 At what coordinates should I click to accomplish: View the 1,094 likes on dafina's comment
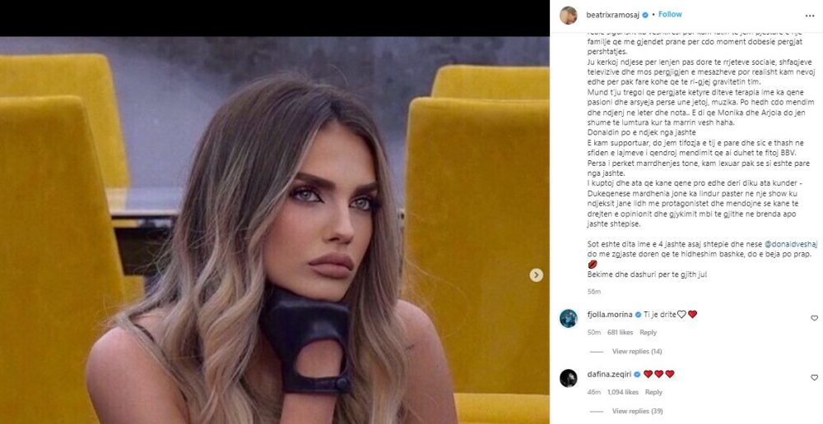click(x=622, y=392)
